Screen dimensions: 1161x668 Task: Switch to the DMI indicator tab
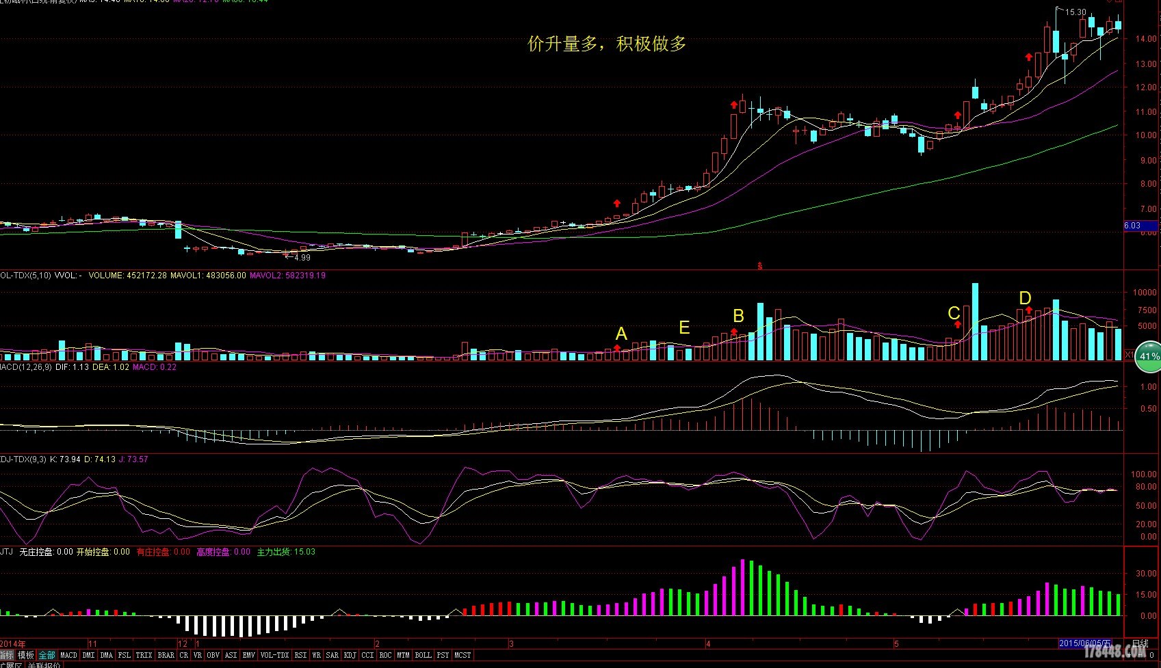pos(89,655)
